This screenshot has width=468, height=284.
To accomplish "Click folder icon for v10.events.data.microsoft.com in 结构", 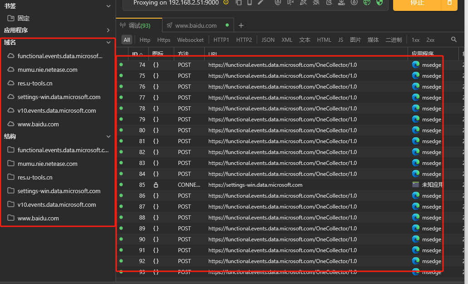I will click(x=11, y=204).
